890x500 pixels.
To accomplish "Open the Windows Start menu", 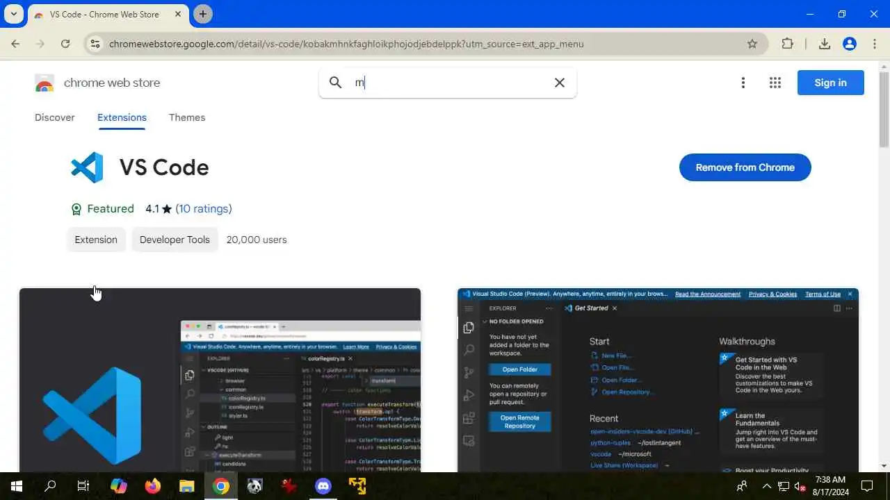I will (17, 486).
